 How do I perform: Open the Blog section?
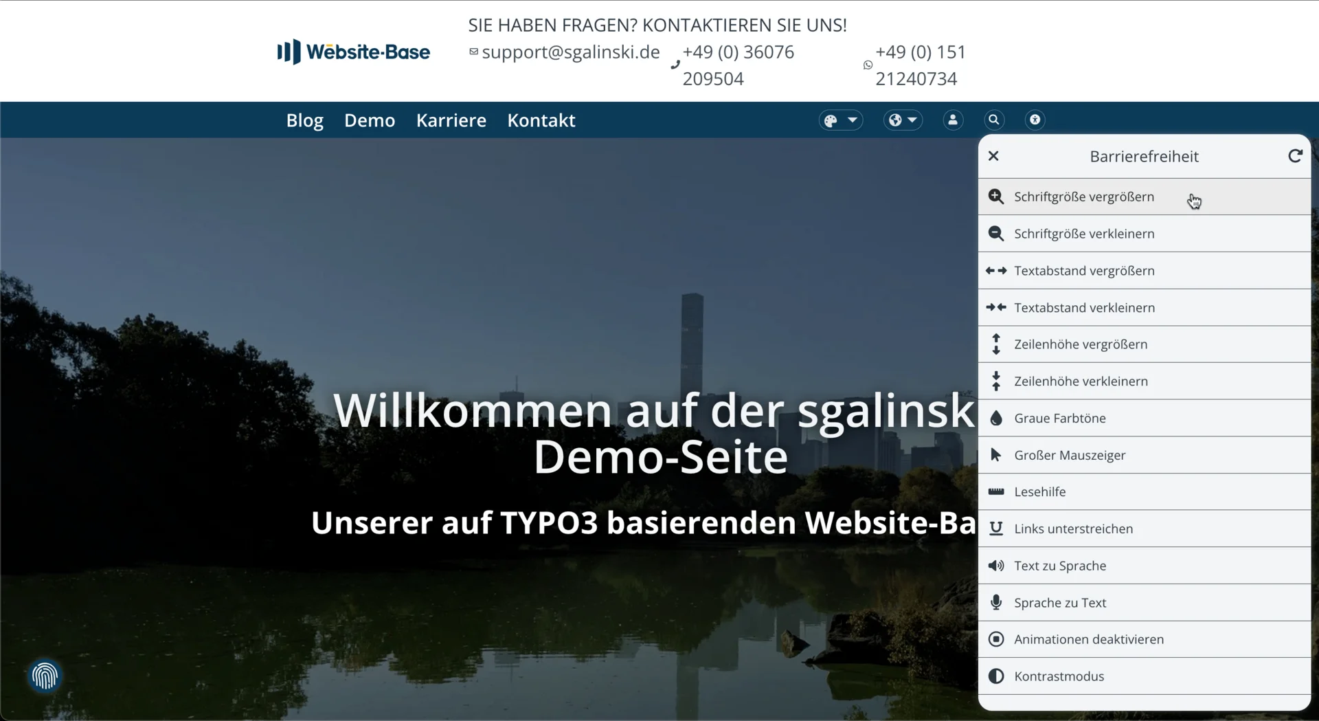click(304, 120)
